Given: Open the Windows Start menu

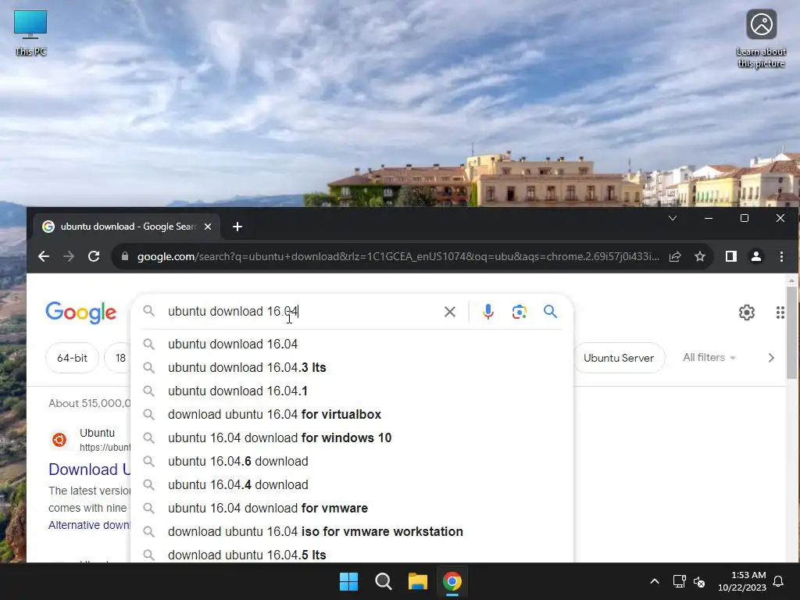Looking at the screenshot, I should [349, 581].
